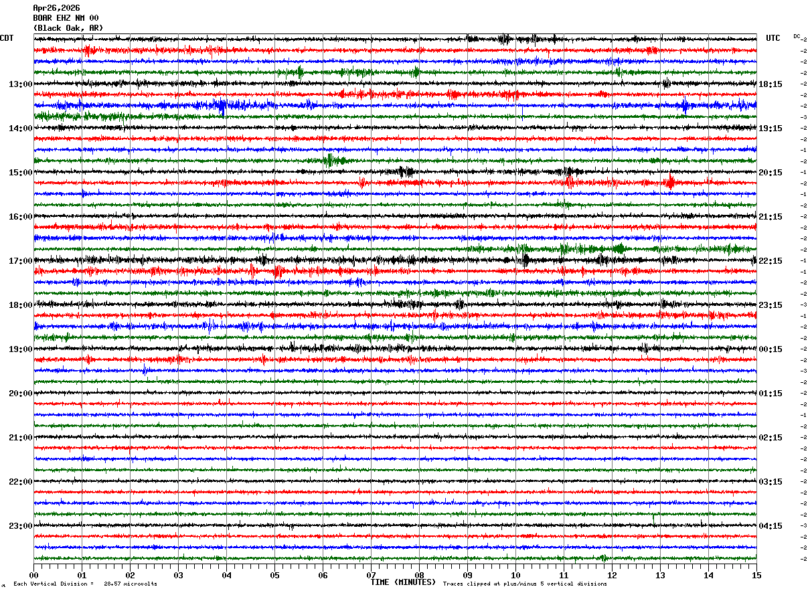Click minute tick label 15 on time axis
This screenshot has width=810, height=593.
pyautogui.click(x=756, y=575)
